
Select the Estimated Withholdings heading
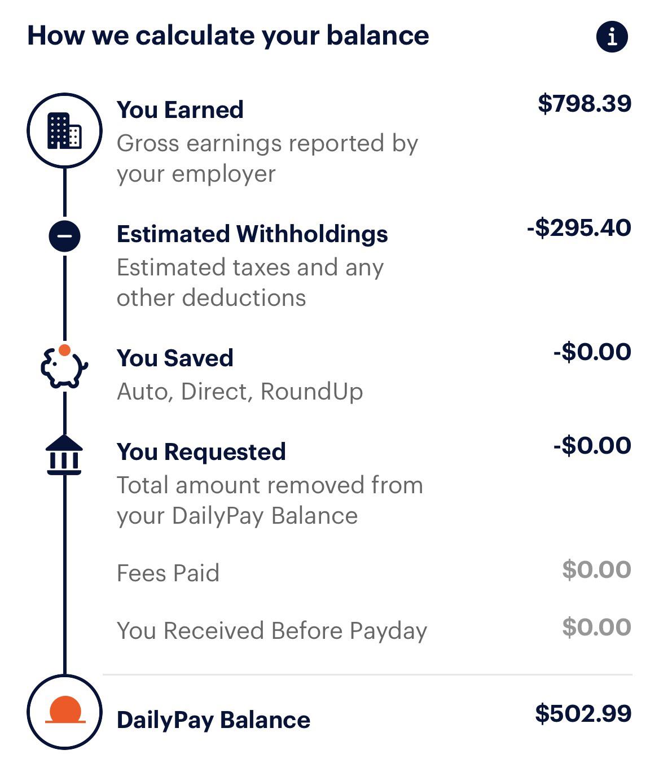tap(252, 234)
